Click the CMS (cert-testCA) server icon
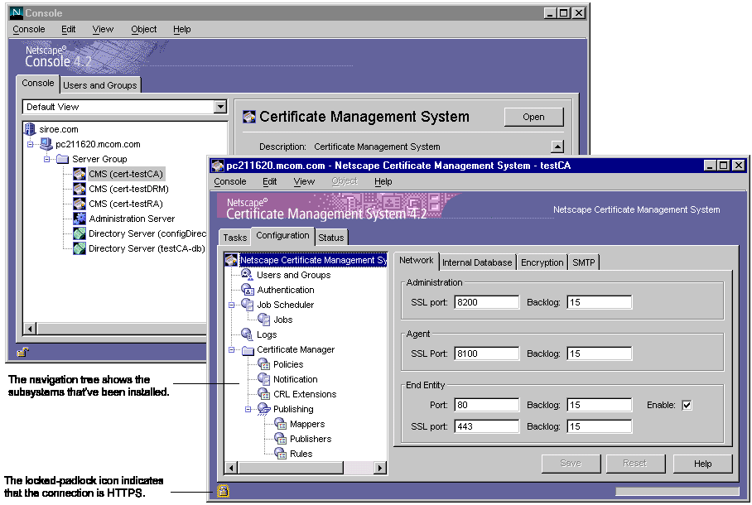Image resolution: width=752 pixels, height=505 pixels. coord(80,174)
